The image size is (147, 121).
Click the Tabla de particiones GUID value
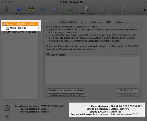tap(124, 114)
